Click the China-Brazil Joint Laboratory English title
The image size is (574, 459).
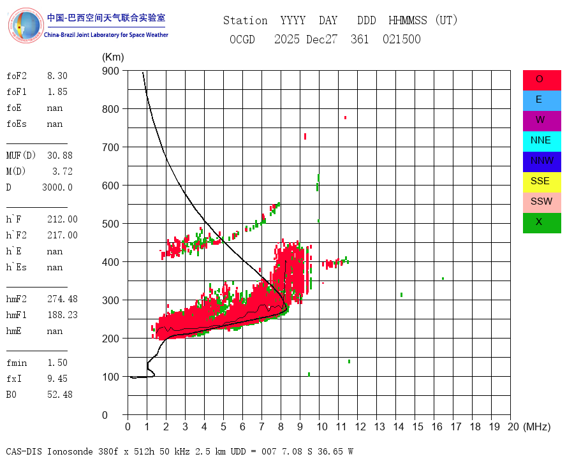click(106, 35)
